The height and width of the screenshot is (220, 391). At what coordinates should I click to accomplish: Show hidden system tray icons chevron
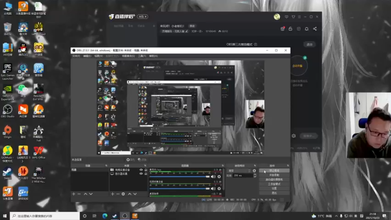(336, 216)
